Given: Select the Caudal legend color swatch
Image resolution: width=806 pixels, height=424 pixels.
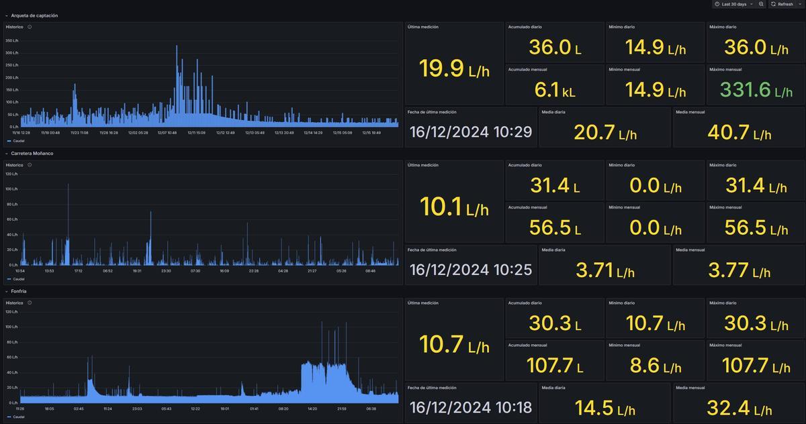Looking at the screenshot, I should point(7,142).
